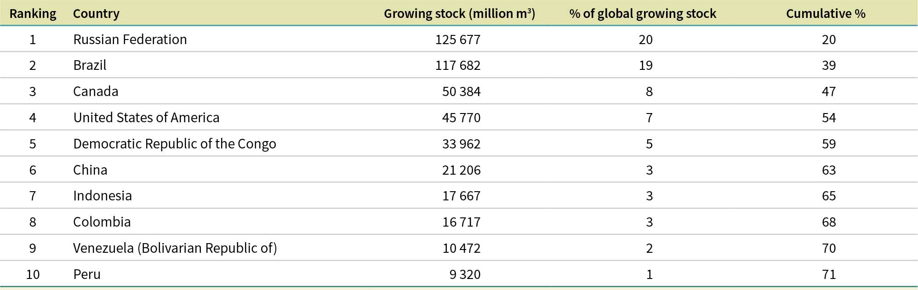Select the Russian Federation country cell

pyautogui.click(x=130, y=40)
